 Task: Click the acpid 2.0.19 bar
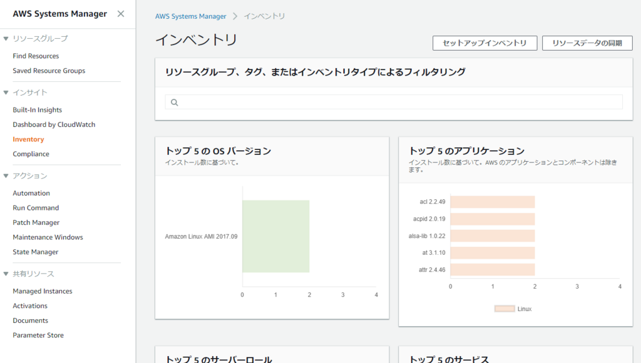493,219
